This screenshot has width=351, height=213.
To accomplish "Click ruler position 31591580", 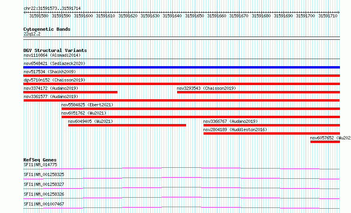I will [39, 16].
